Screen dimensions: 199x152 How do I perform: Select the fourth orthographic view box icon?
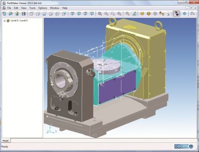[51, 13]
